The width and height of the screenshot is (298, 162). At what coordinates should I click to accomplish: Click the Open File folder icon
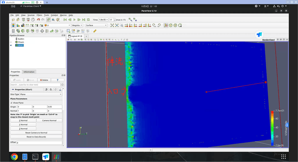[13, 20]
